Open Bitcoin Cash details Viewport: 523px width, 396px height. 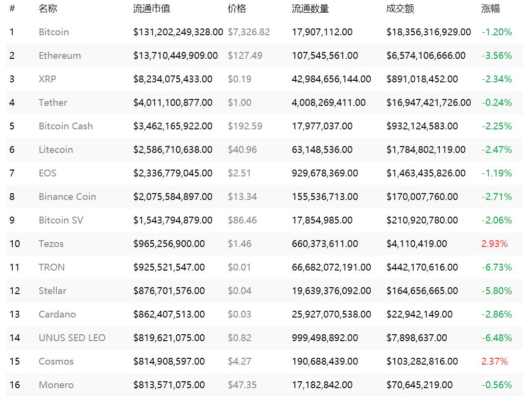(66, 126)
